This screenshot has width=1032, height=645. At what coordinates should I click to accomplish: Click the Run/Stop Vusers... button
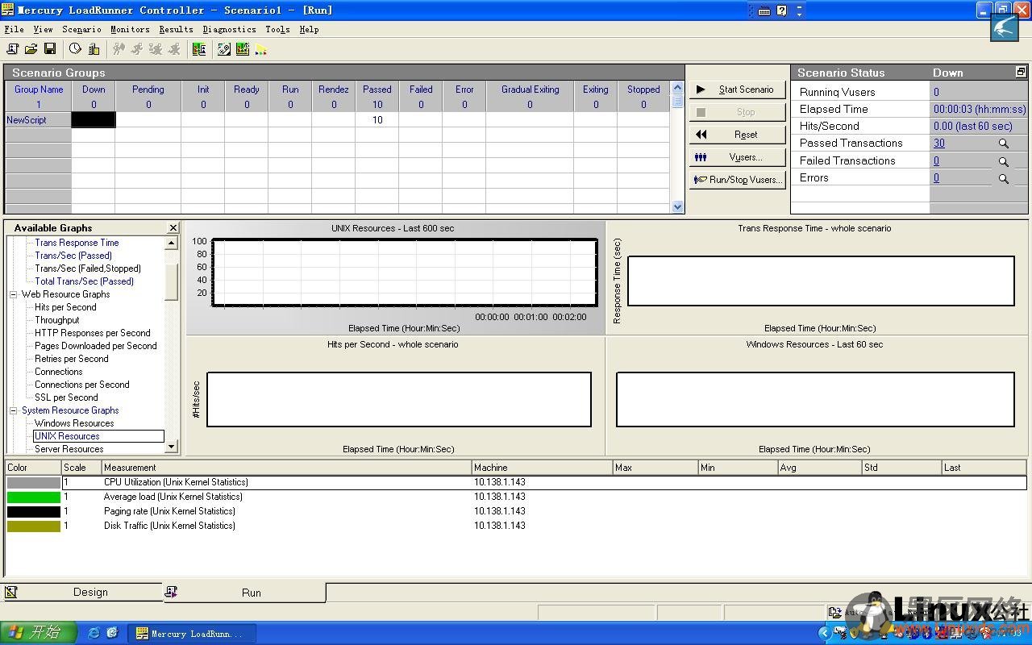coord(737,180)
